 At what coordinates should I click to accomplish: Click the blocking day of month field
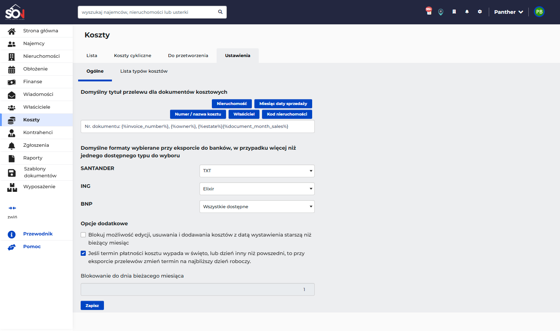(x=198, y=290)
